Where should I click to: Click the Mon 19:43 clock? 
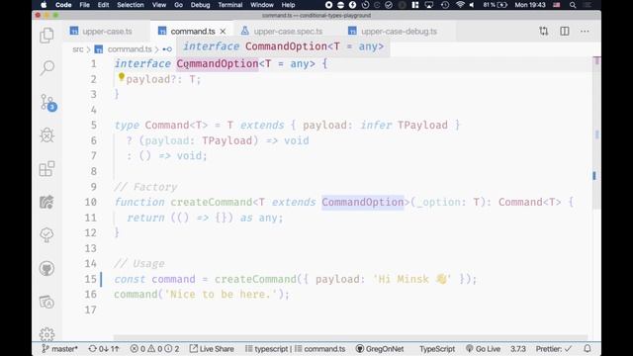(530, 5)
